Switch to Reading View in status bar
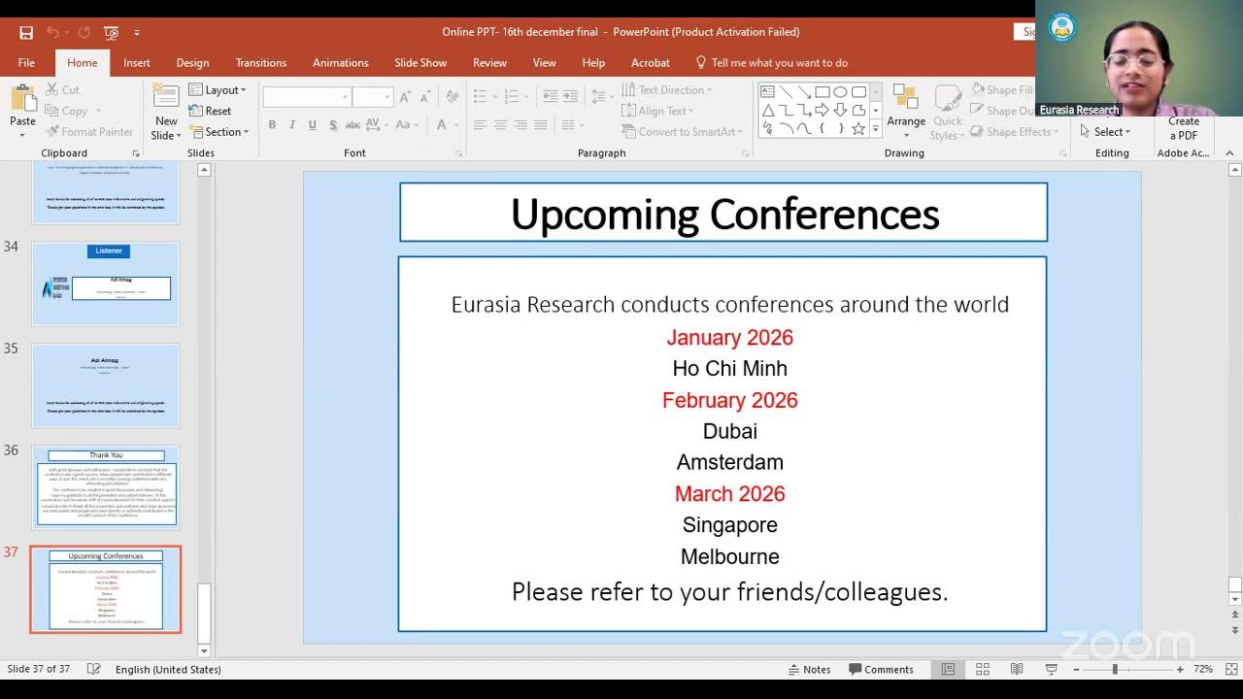Viewport: 1243px width, 699px height. [x=1017, y=670]
